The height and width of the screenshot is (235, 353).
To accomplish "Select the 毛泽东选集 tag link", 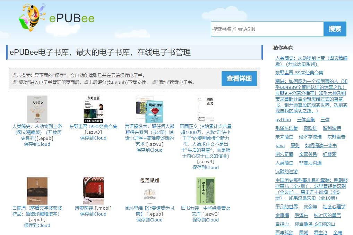I will (286, 128).
